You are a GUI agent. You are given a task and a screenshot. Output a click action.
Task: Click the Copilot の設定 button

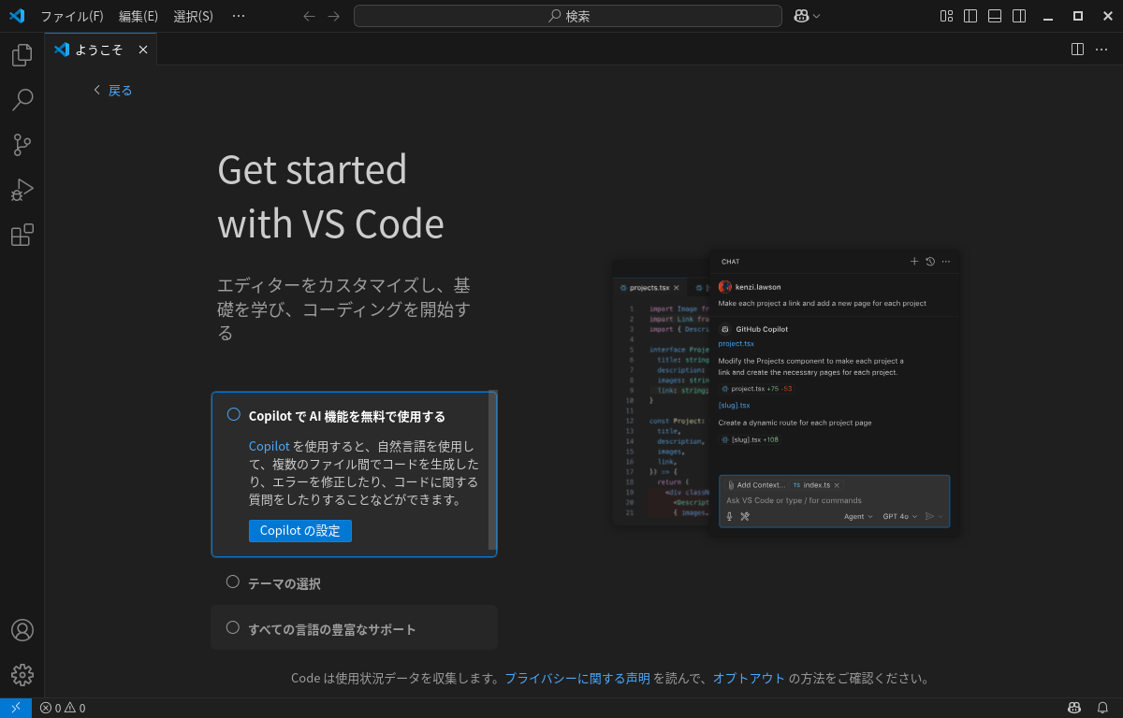point(299,531)
